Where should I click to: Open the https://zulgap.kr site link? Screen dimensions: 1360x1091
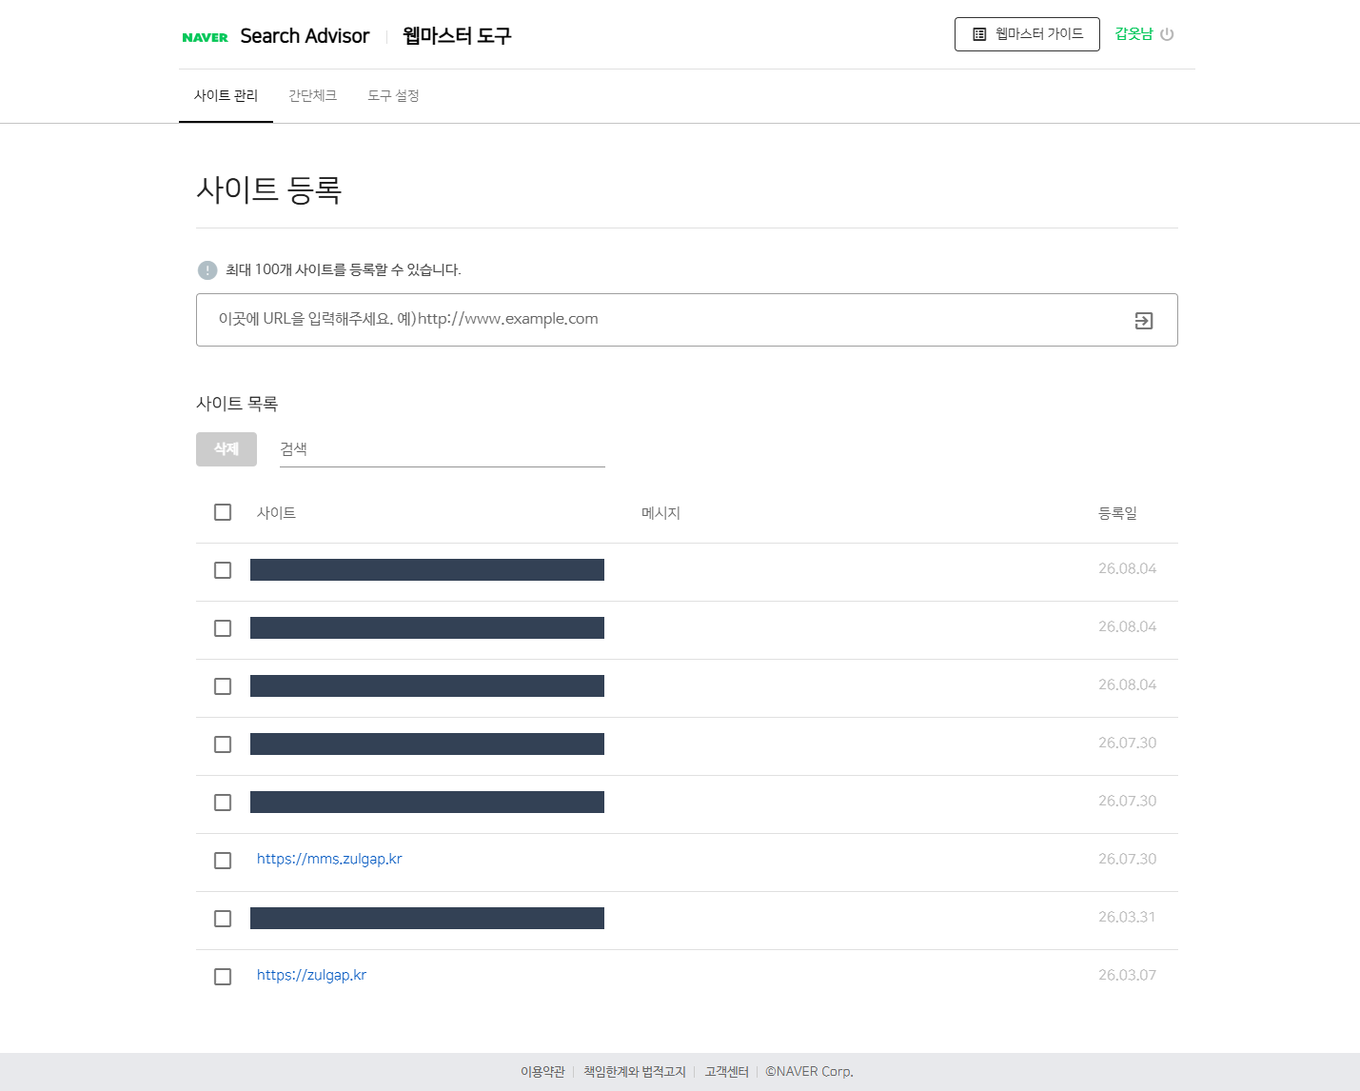[x=311, y=975]
